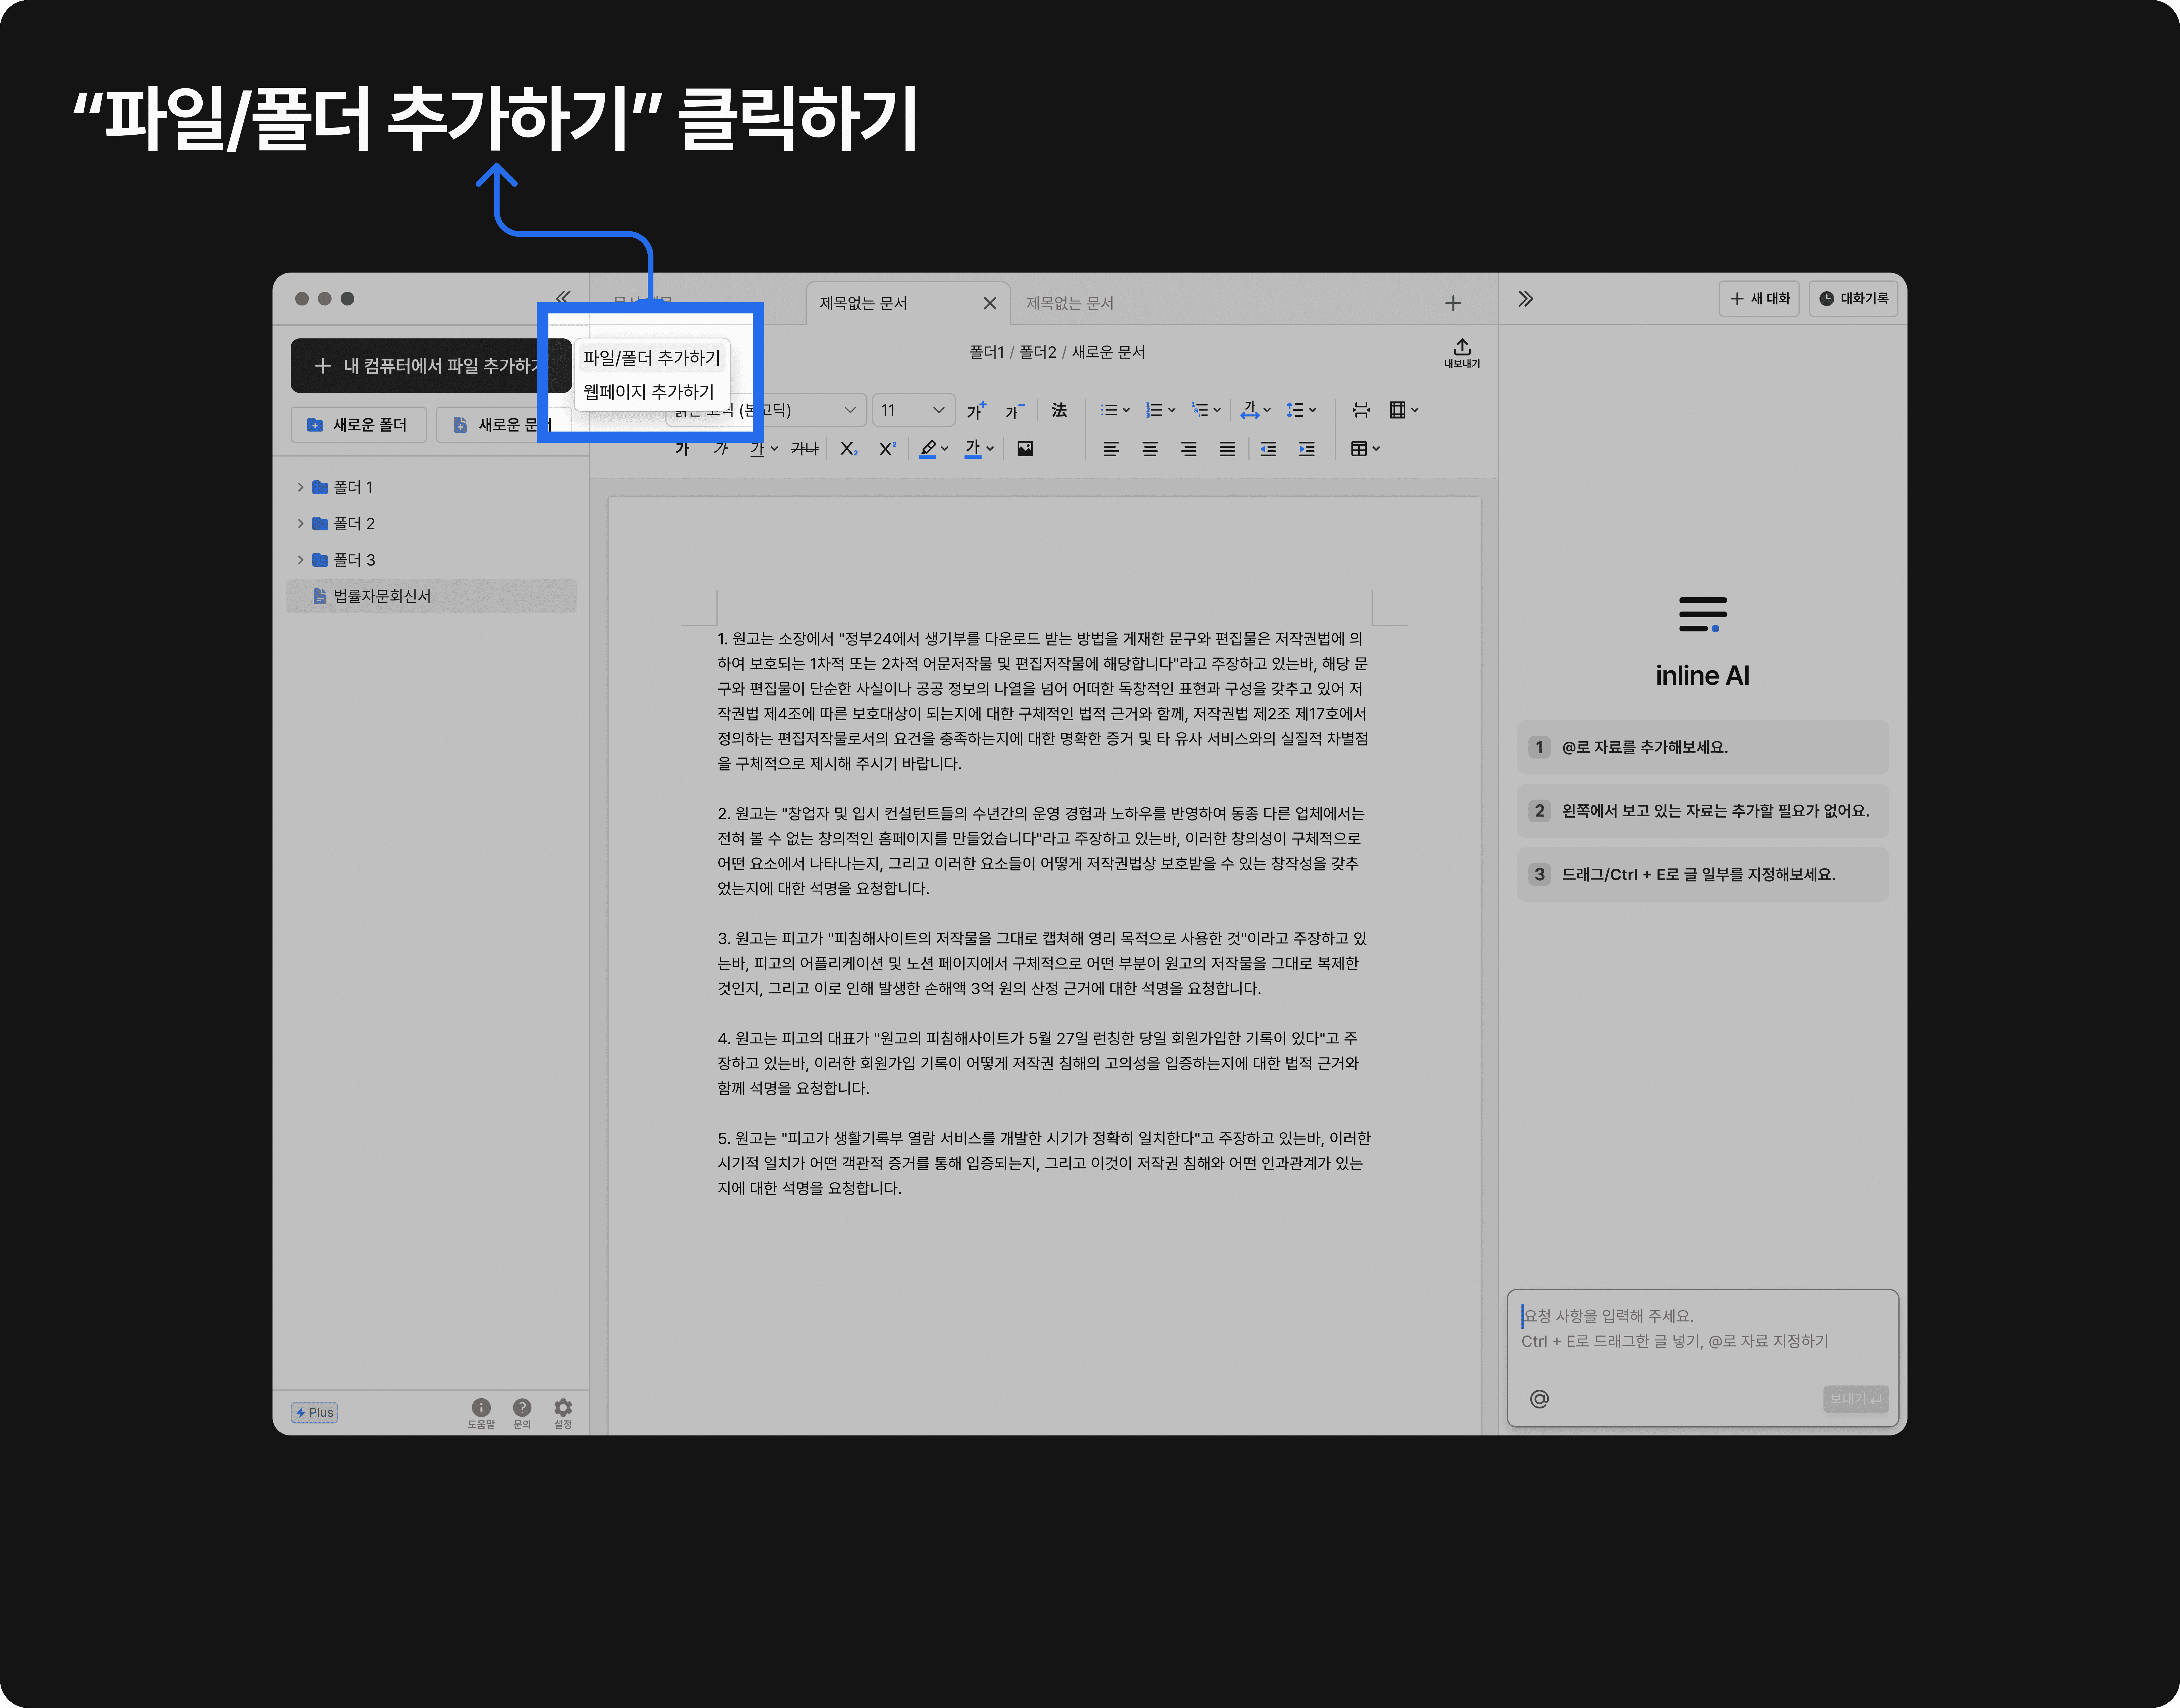Click tip '왼쪽에서 보고 있는 자료는 추가할 필요가 없어요.'
The image size is (2180, 1708).
click(1702, 811)
